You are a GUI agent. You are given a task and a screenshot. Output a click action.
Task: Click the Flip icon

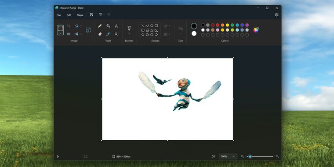point(76,34)
